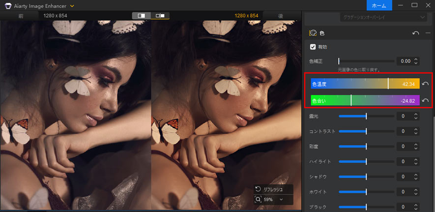Close the Aiarty window
The height and width of the screenshot is (212, 435).
click(428, 5)
